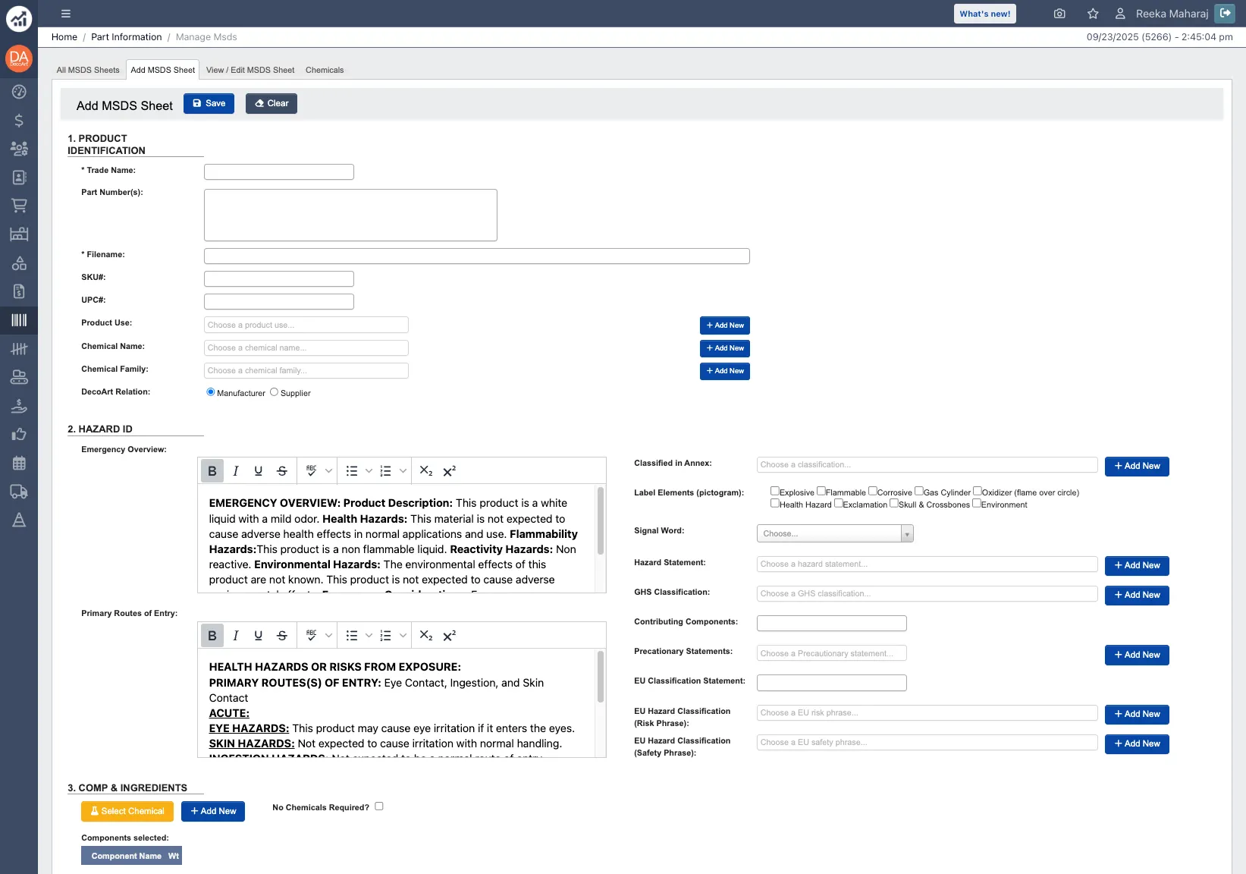Open the GHS Classification dropdown
Viewport: 1246px width, 874px height.
coord(927,593)
